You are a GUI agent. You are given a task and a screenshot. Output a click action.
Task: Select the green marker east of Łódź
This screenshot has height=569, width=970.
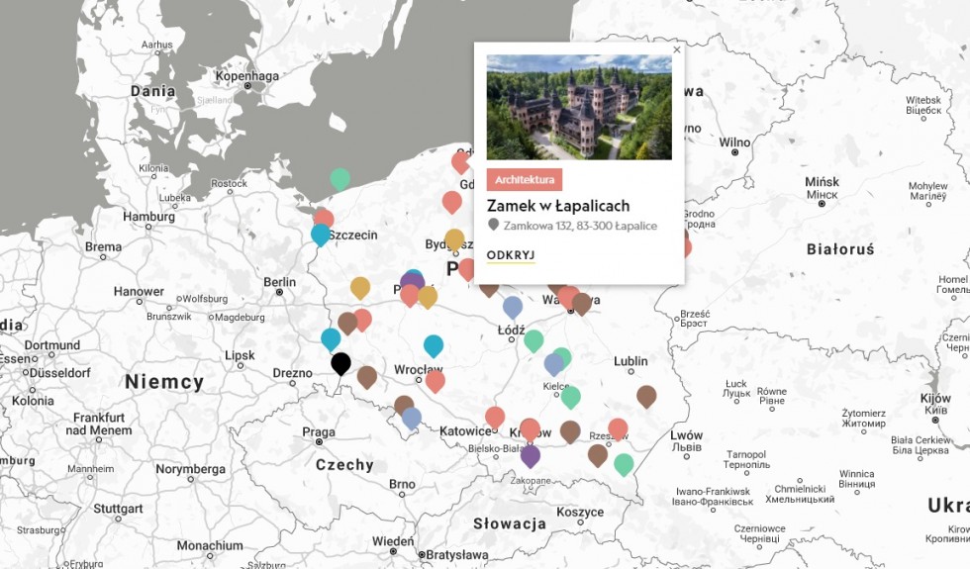[533, 340]
